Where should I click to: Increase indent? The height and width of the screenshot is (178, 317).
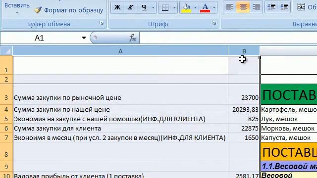[284, 7]
